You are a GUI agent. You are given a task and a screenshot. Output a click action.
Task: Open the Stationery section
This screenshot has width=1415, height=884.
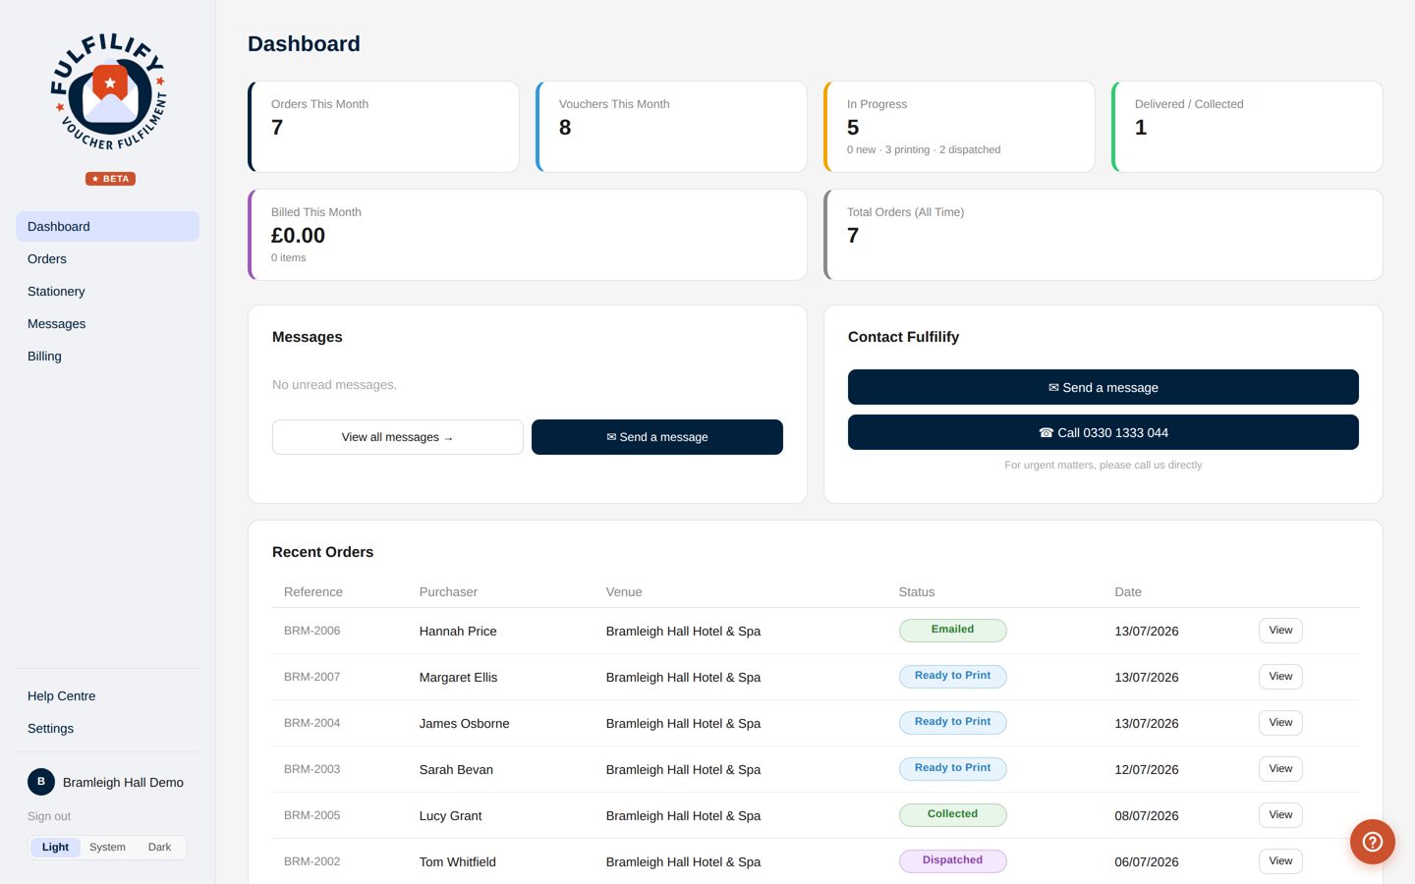pos(107,291)
